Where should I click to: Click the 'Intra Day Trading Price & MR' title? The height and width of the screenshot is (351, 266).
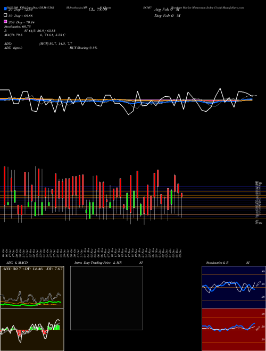click(98, 263)
